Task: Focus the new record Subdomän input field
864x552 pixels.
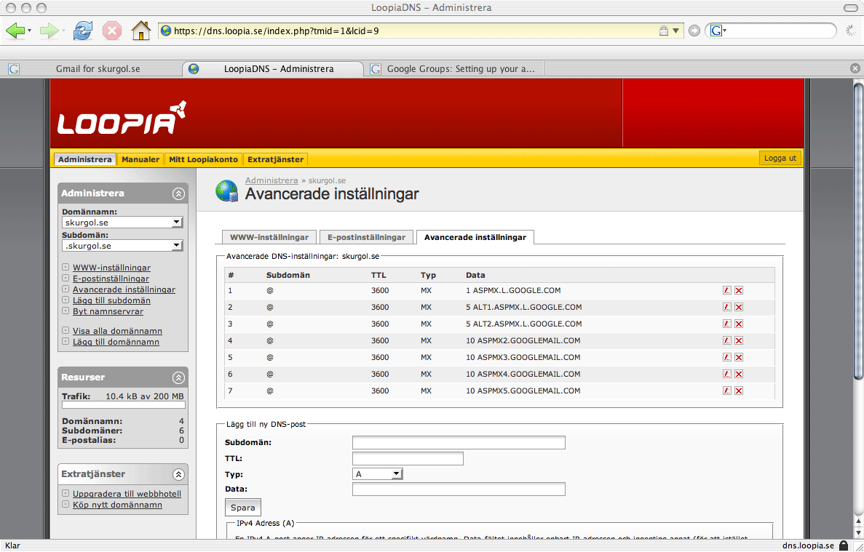Action: (x=459, y=442)
